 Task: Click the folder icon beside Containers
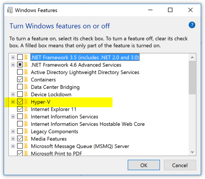point(26,80)
